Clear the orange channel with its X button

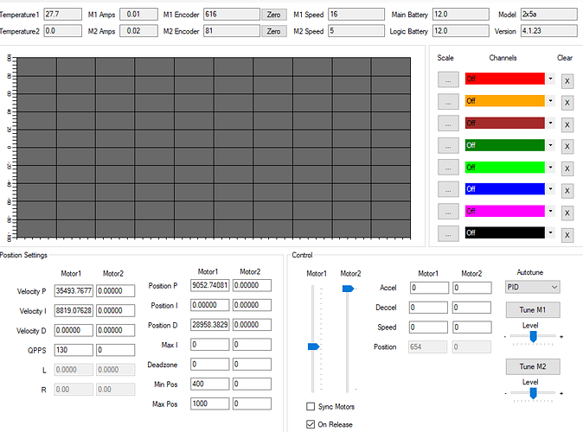click(x=567, y=102)
